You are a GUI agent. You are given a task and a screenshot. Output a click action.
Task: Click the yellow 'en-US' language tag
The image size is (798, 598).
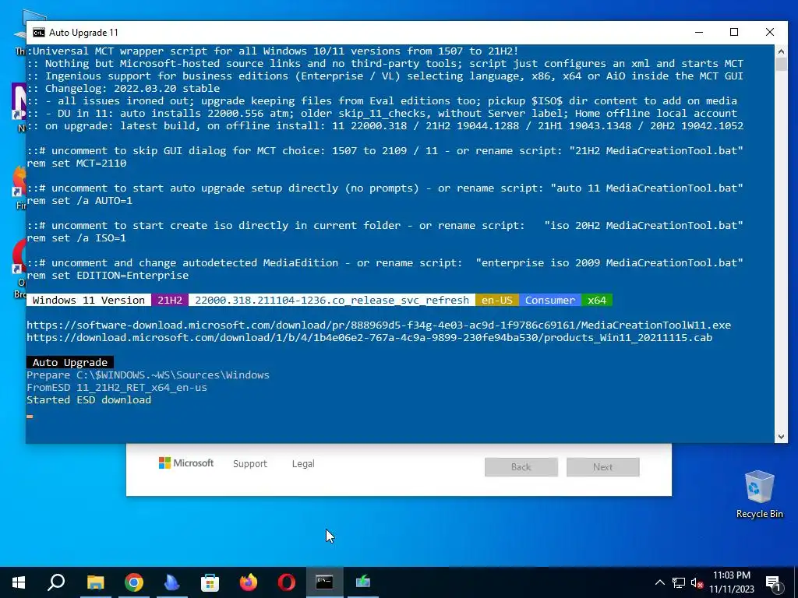pos(496,300)
